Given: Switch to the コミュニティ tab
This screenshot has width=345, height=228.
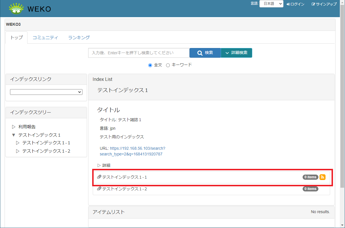Looking at the screenshot, I should 45,38.
